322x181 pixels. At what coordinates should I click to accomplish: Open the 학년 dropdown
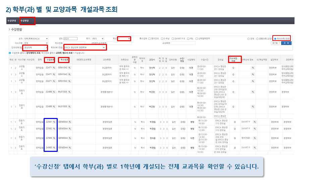tap(124, 39)
